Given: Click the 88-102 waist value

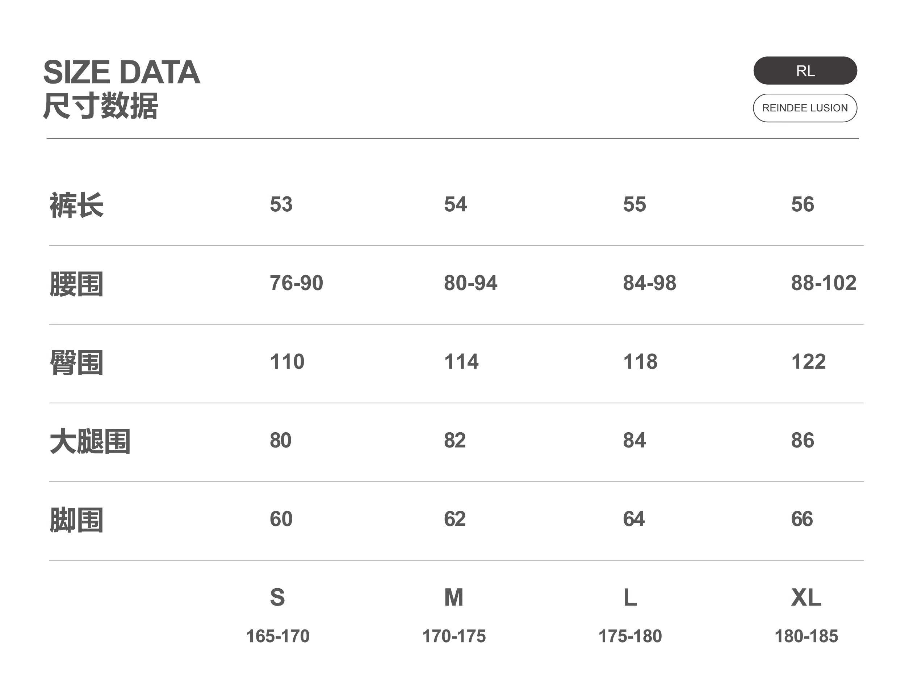Looking at the screenshot, I should point(823,283).
